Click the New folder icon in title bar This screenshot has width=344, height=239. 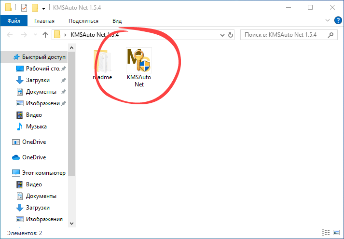point(34,7)
